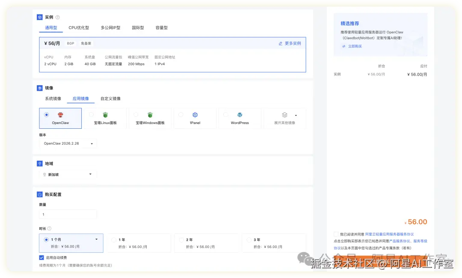Viewport: 462px width, 278px height.
Task: Click the layers icon for 展开其他镜像
Action: pos(284,115)
